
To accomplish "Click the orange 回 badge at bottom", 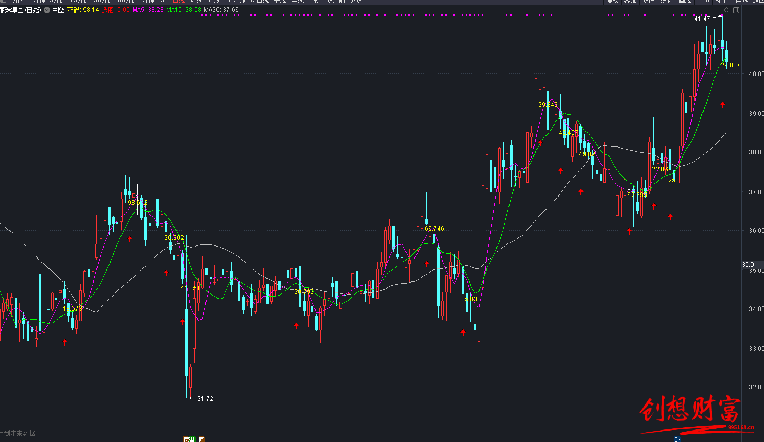I will (202, 439).
